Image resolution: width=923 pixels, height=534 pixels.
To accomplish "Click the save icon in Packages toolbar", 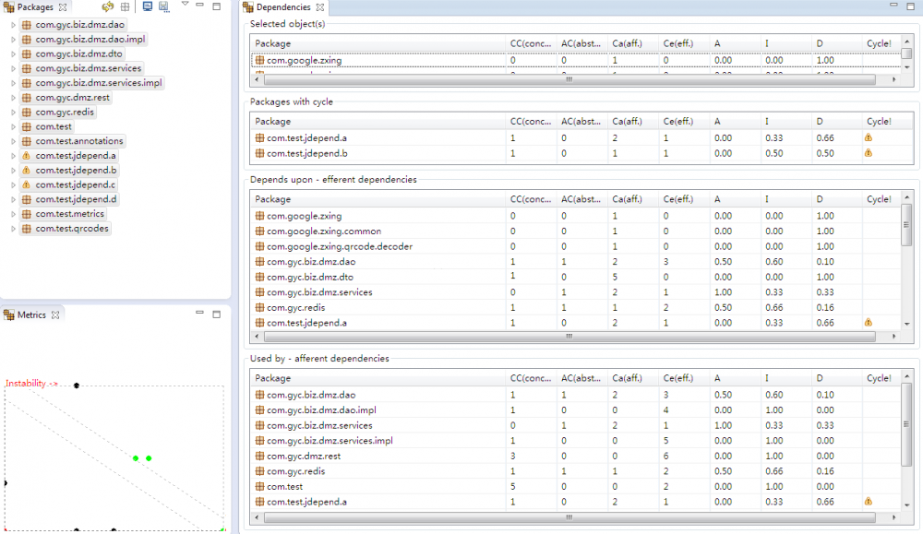I will coord(163,7).
